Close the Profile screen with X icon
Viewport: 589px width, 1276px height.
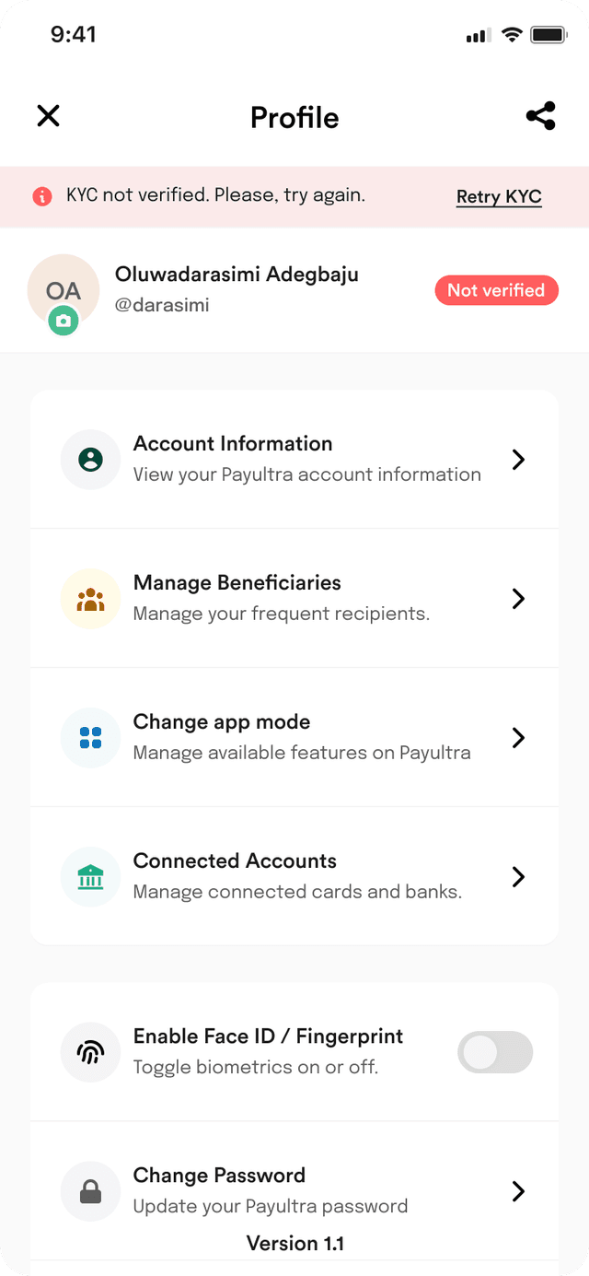[x=48, y=116]
